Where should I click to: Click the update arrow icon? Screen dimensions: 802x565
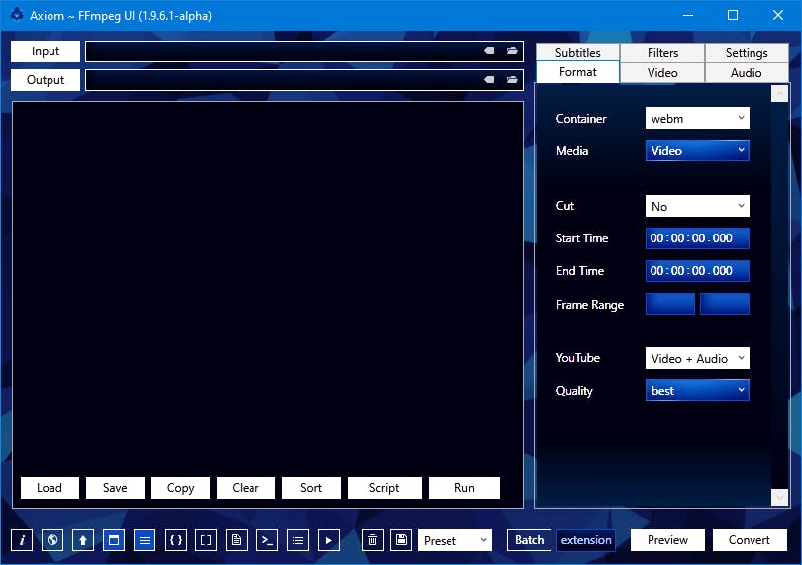(x=83, y=540)
